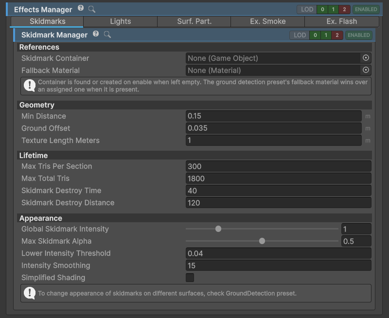389x318 pixels.
Task: Toggle Effects Manager ENABLED button
Action: 366,9
